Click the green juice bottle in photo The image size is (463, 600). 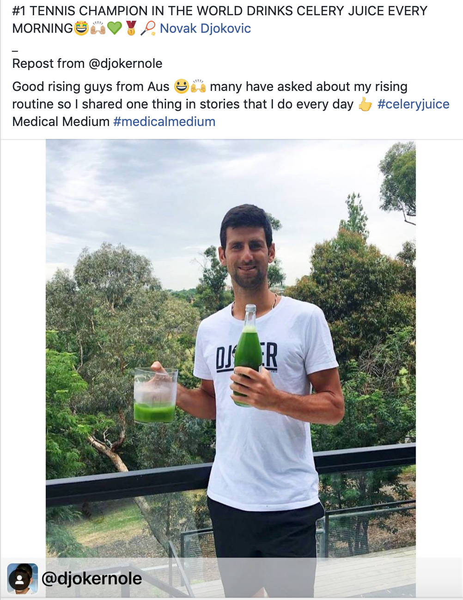pyautogui.click(x=248, y=355)
